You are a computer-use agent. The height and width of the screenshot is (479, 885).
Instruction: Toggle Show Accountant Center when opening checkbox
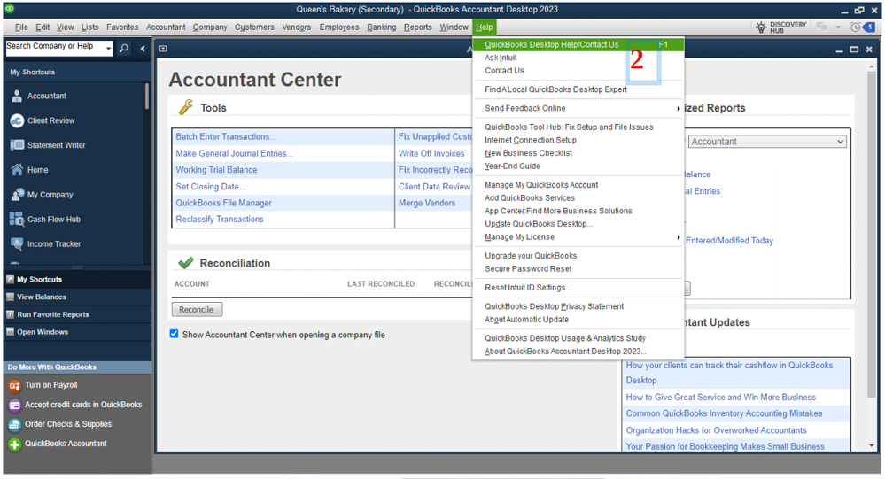[174, 334]
